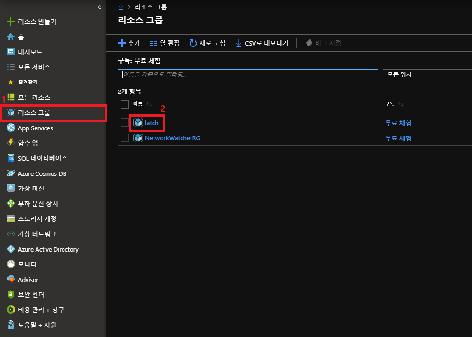Click the cube icon beside latch
The image size is (472, 337).
click(138, 123)
